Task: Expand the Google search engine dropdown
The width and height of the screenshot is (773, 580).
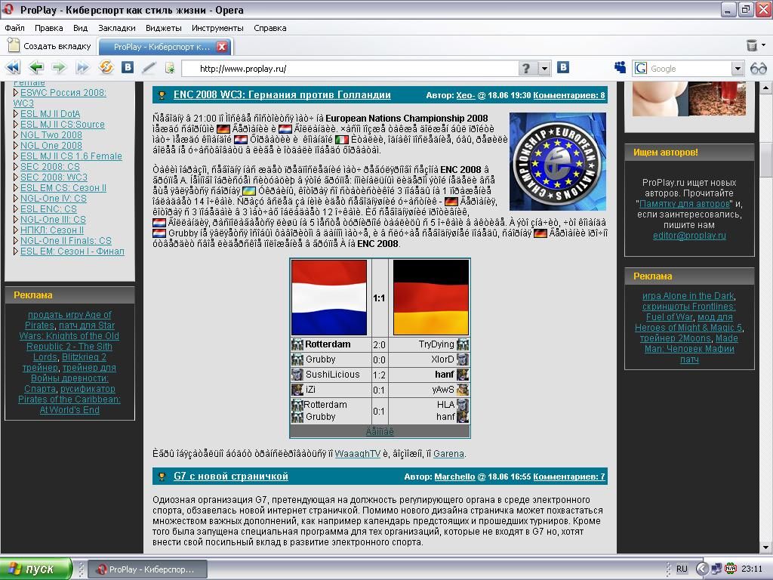Action: point(738,69)
